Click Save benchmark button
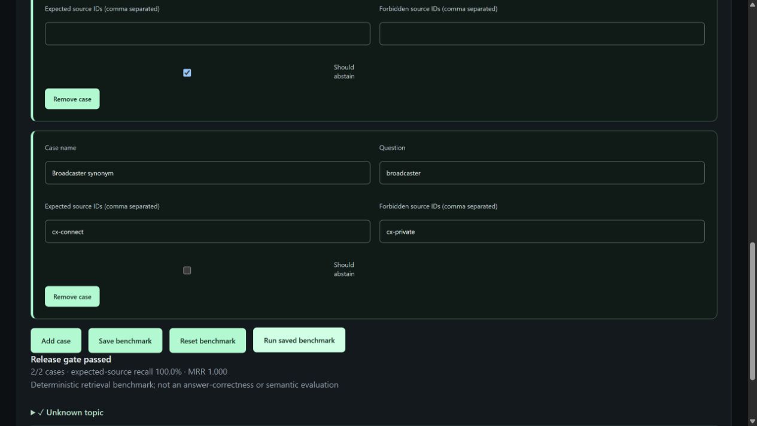The height and width of the screenshot is (426, 757). click(x=125, y=341)
